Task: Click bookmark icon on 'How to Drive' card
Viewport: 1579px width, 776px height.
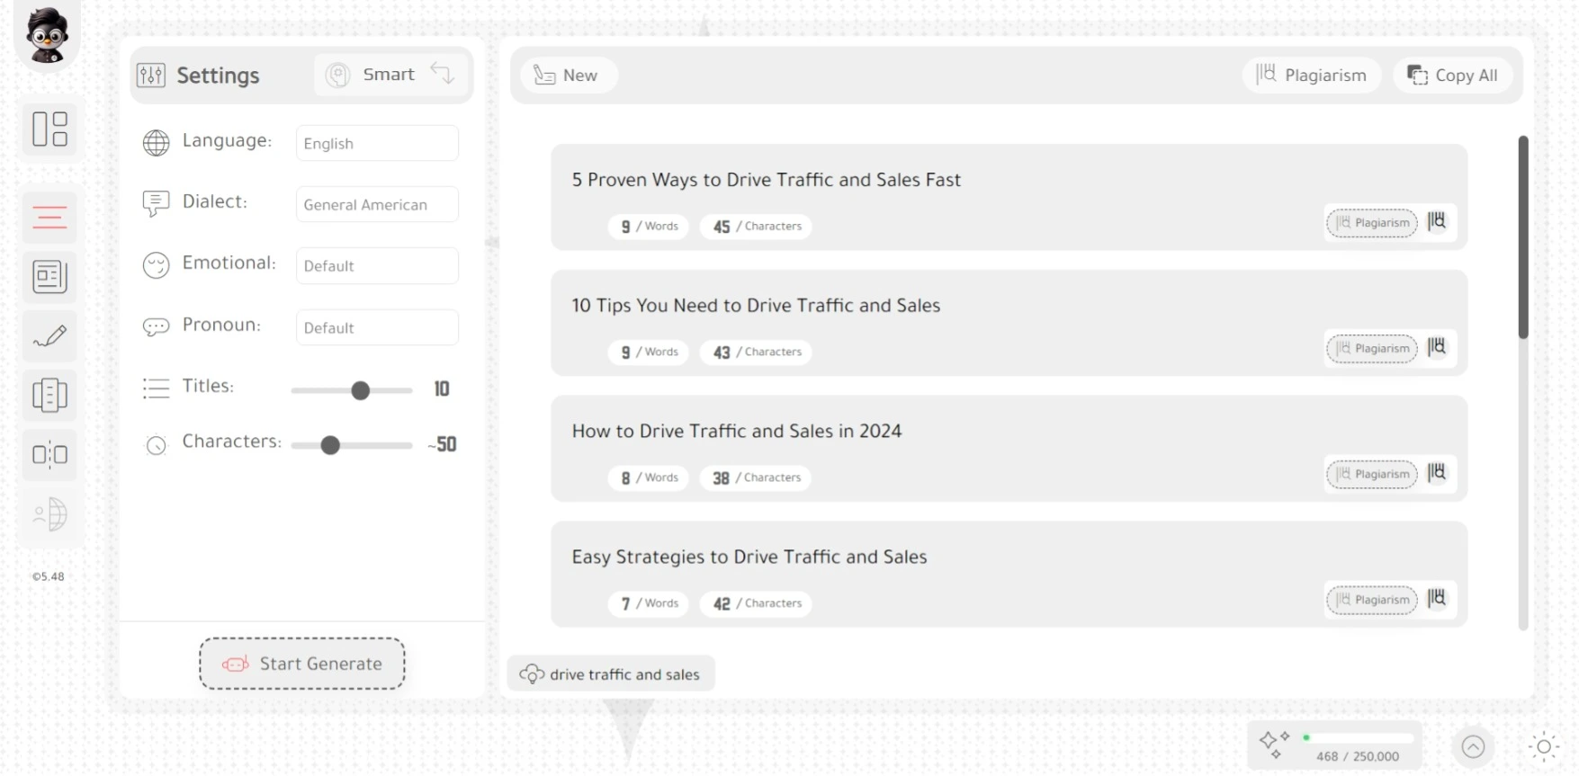Action: pos(1437,473)
